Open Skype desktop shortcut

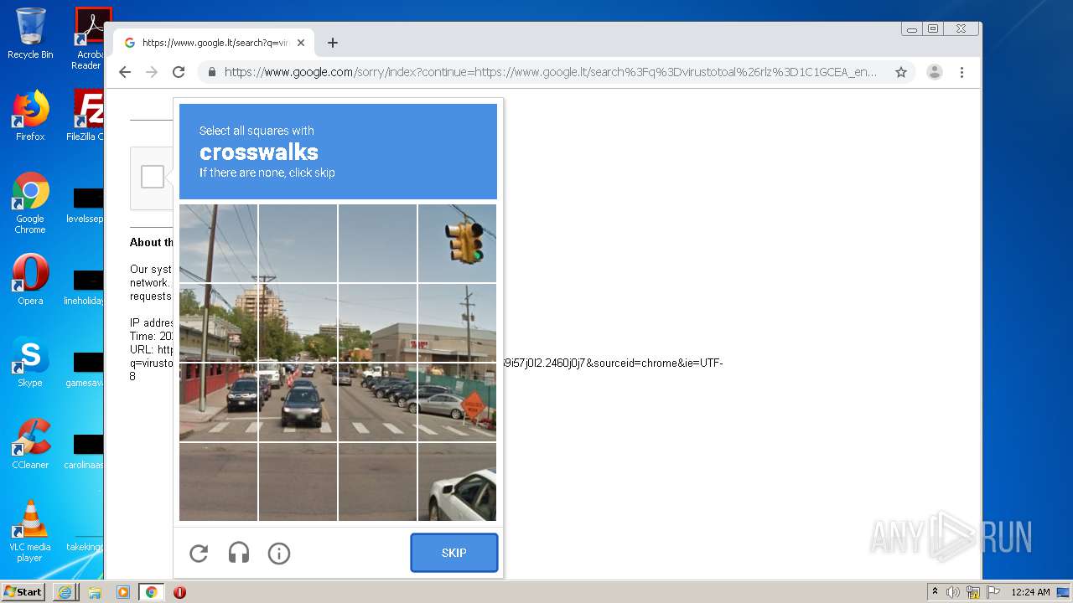coord(30,362)
